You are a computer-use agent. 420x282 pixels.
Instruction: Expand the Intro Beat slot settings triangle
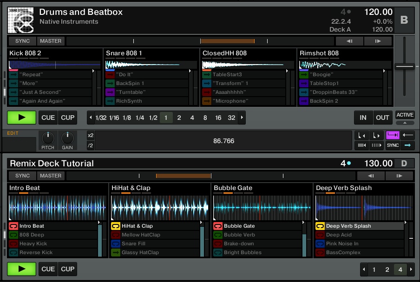click(x=99, y=222)
